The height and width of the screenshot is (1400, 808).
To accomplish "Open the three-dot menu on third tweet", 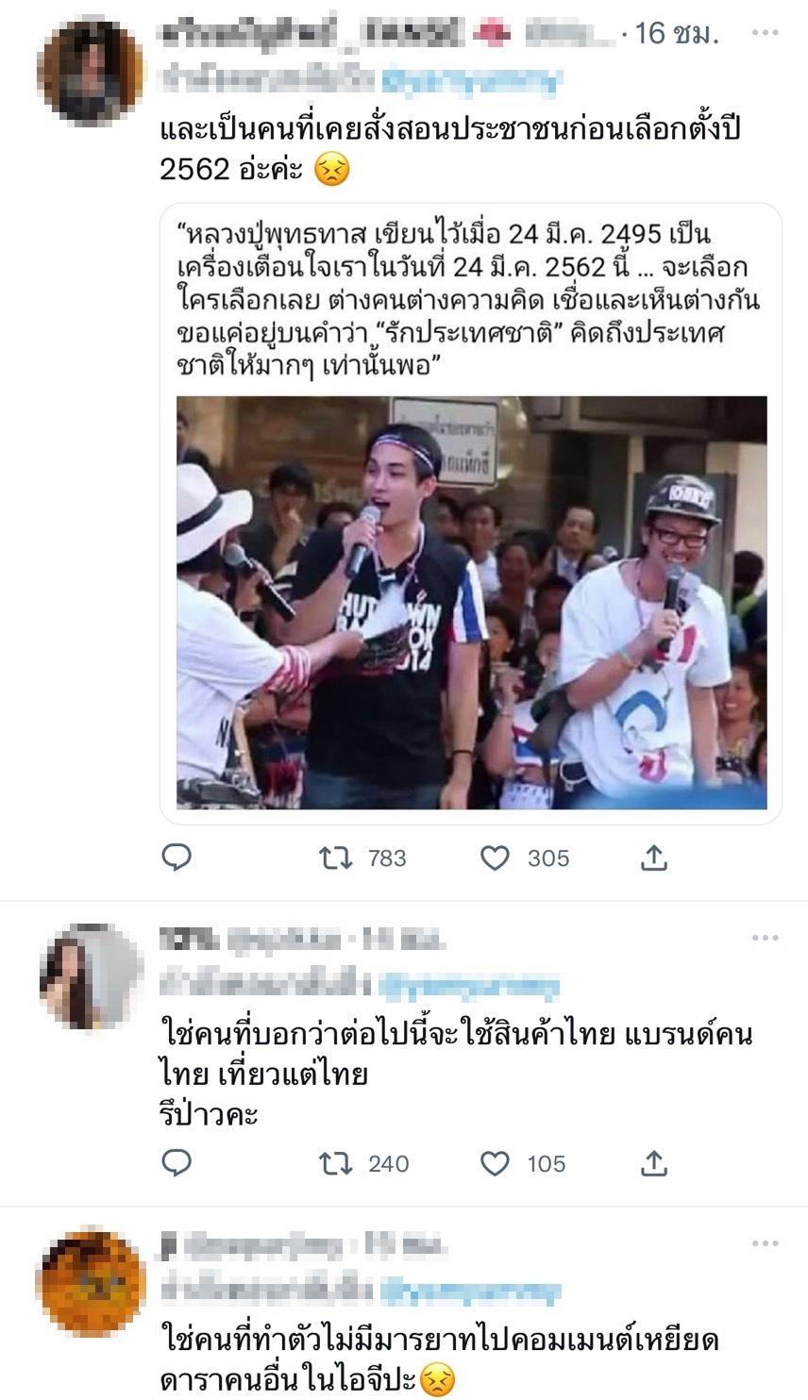I will (765, 1243).
